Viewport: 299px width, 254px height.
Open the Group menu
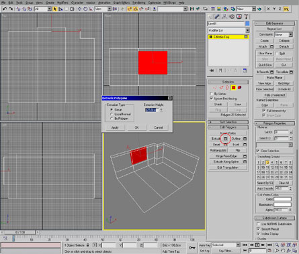(29, 3)
